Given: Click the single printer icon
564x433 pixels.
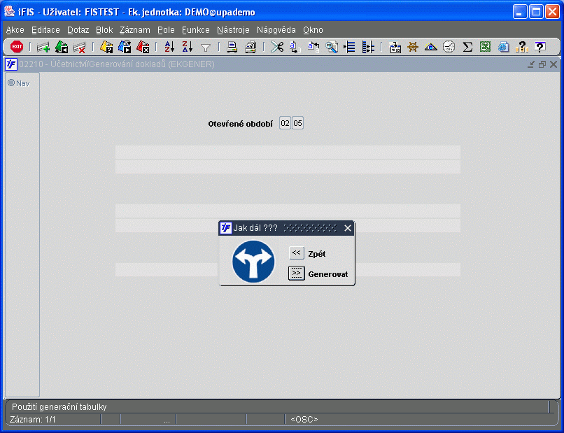Looking at the screenshot, I should (232, 47).
